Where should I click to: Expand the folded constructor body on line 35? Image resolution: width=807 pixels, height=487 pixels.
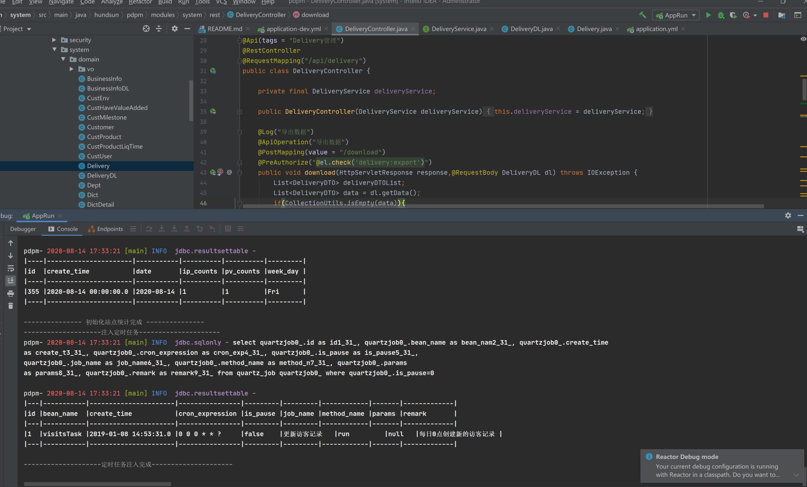(239, 112)
